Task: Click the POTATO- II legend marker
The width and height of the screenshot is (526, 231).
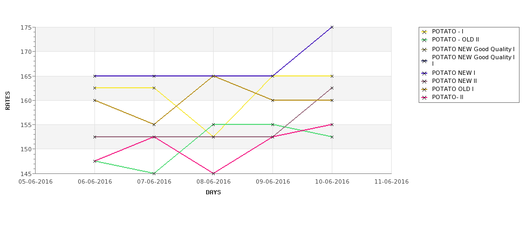Action: point(425,97)
